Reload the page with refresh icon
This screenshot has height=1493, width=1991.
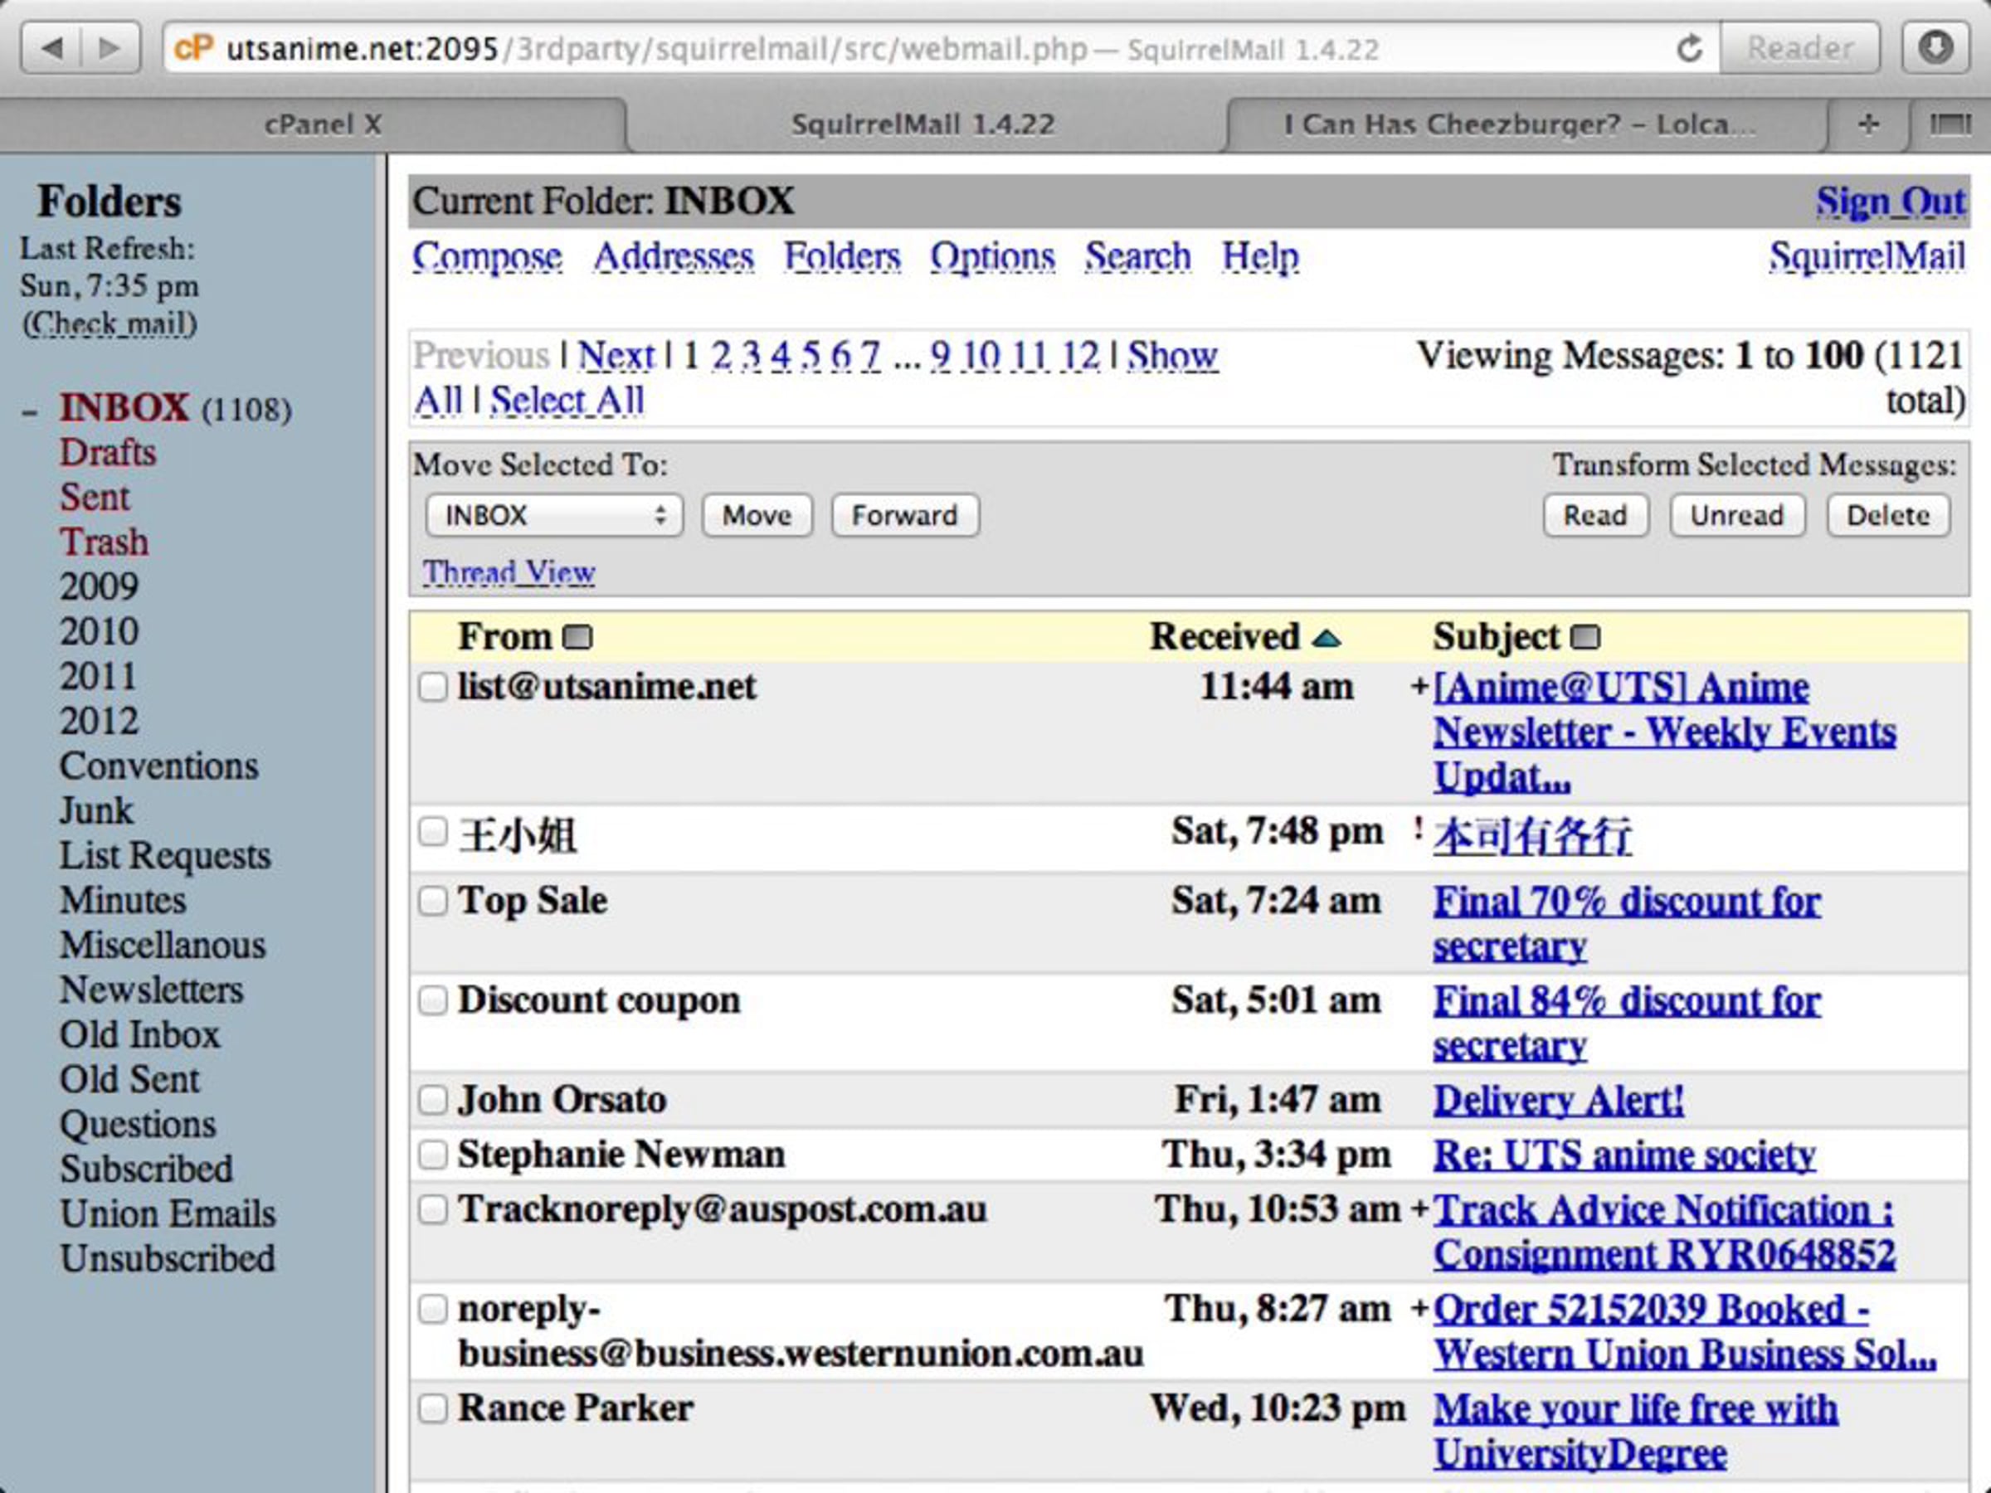click(x=1688, y=48)
